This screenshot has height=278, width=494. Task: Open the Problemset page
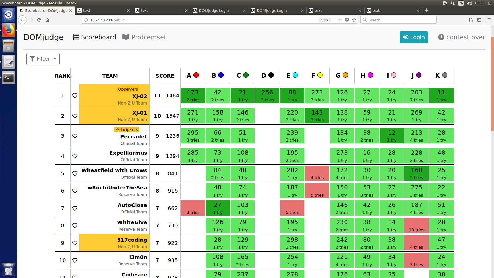(x=144, y=37)
